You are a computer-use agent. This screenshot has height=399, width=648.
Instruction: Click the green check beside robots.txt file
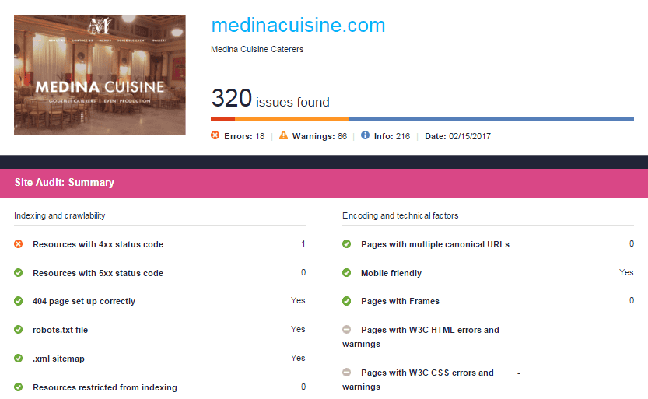pyautogui.click(x=18, y=330)
